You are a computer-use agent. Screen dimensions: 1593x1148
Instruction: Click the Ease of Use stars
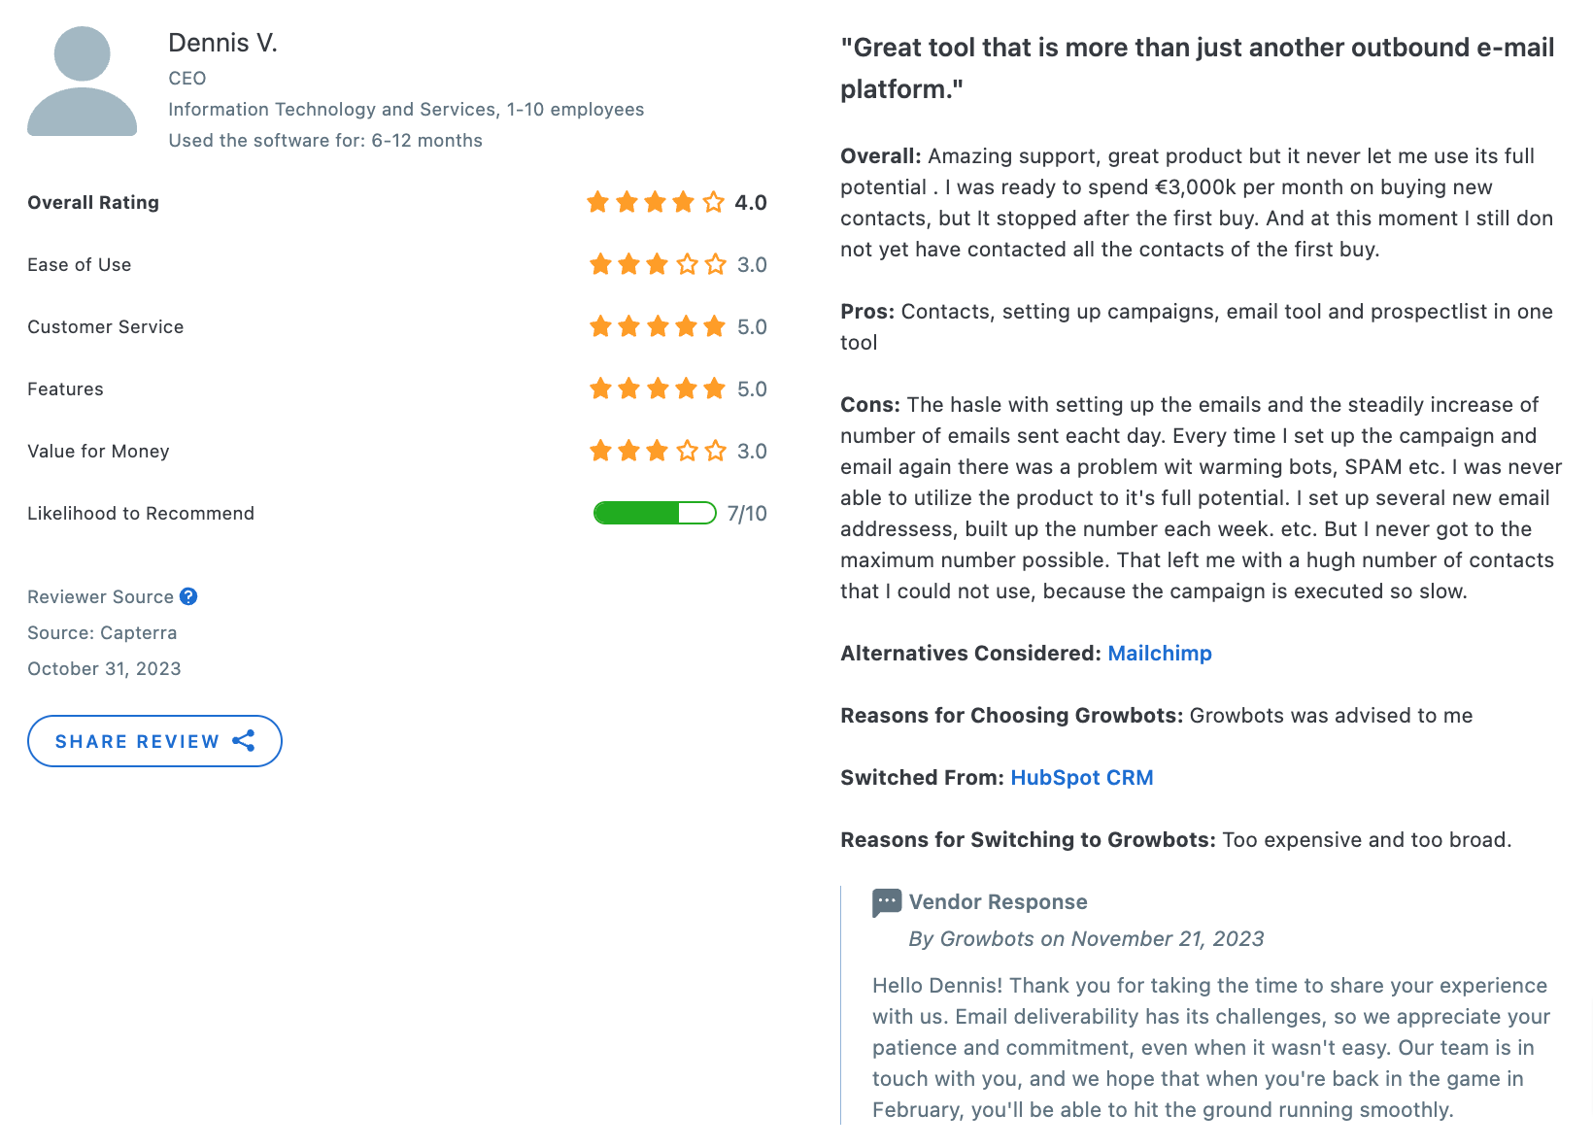coord(658,264)
